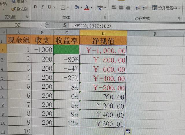The width and height of the screenshot is (185, 135).
Task: Click header cell 收益率
Action: tap(66, 40)
